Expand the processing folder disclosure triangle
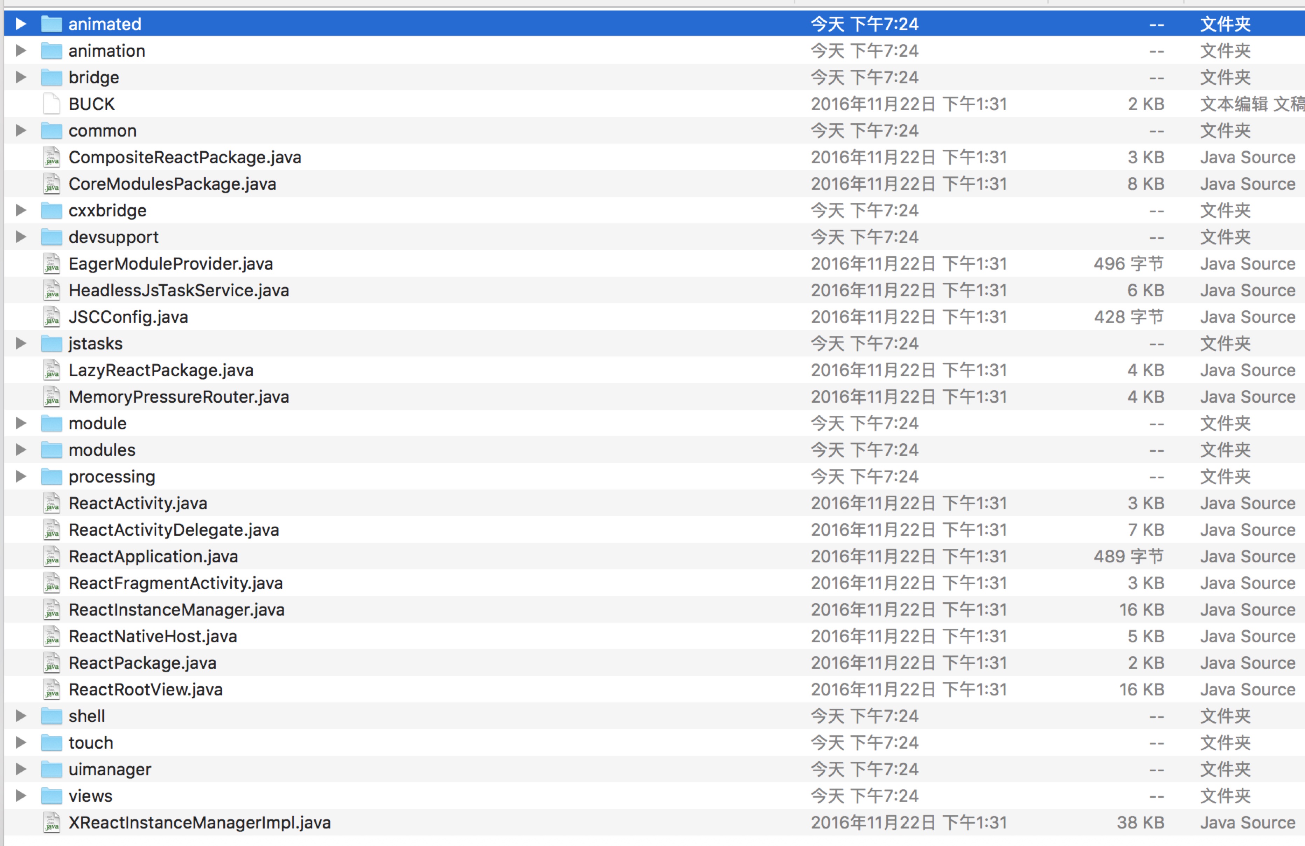This screenshot has width=1305, height=846. [x=21, y=476]
